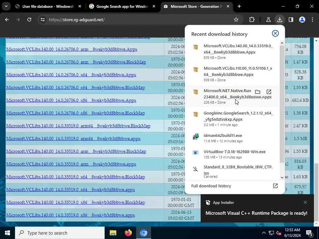Download VCLibs 26706.0 arm BlockMap link
This screenshot has width=319, height=239.
[x=76, y=62]
